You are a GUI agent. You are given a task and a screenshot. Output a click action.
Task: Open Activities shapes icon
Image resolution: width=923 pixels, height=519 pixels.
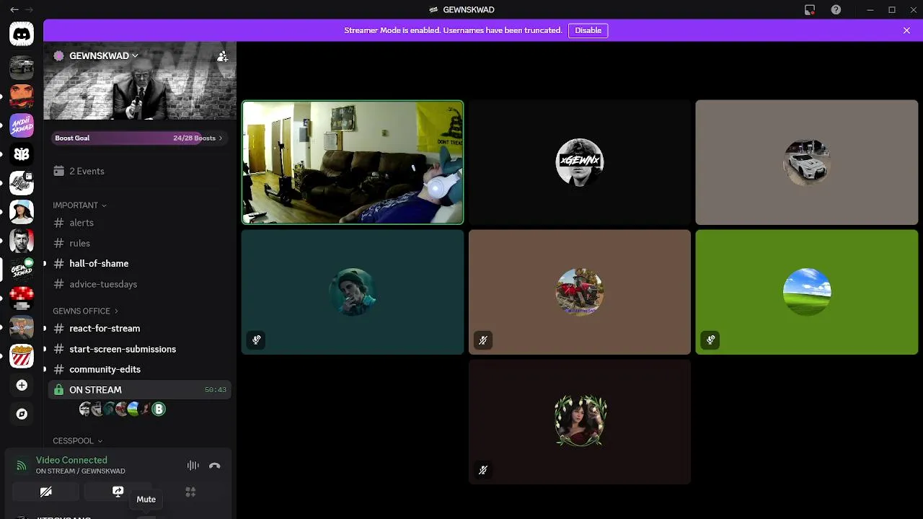click(x=190, y=492)
